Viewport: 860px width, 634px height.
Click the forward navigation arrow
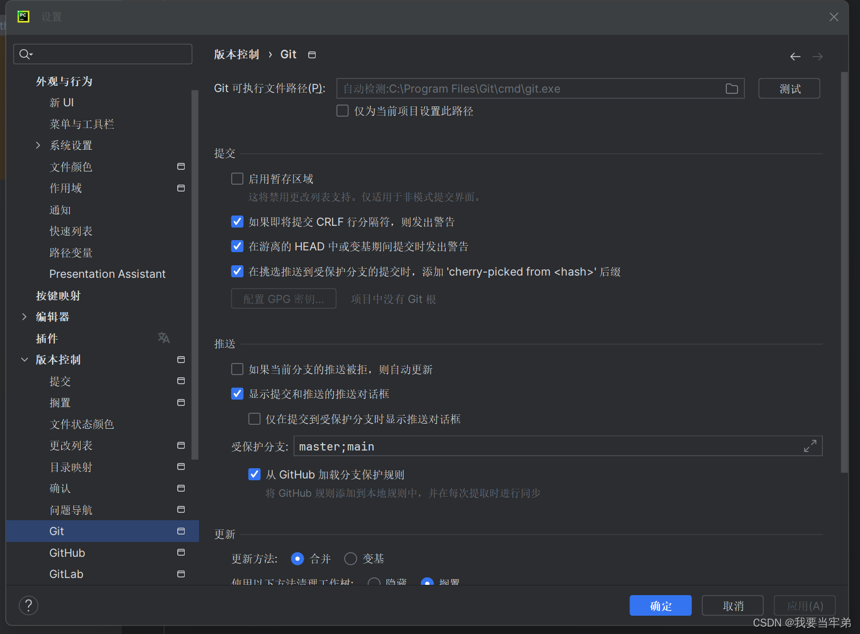point(817,56)
